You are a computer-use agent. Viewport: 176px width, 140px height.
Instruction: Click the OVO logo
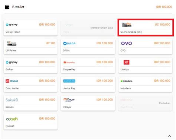(127, 43)
